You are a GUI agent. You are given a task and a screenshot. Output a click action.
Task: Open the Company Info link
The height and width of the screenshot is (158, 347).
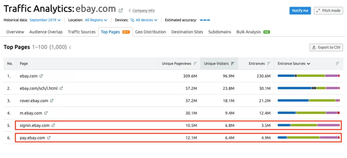click(143, 11)
